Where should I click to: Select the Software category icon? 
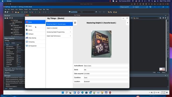[27, 34]
